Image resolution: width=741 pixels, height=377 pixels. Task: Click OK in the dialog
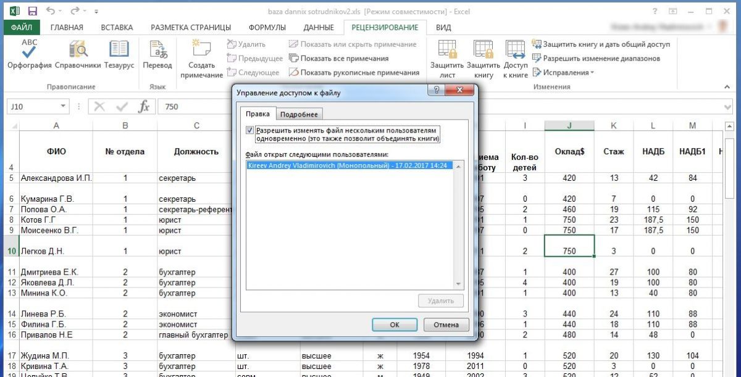[x=395, y=325]
